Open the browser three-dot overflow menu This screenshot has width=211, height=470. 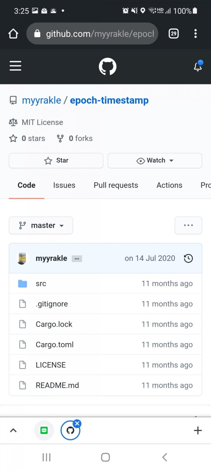tap(195, 34)
